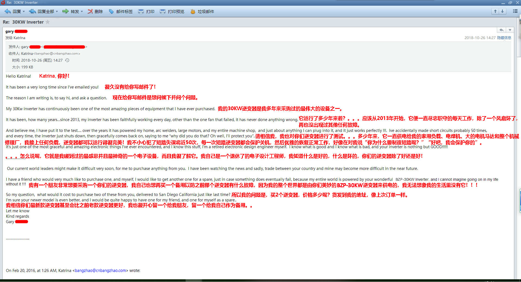The width and height of the screenshot is (521, 282).
Task: Open the quick reply more-options arrow
Action: (x=510, y=30)
